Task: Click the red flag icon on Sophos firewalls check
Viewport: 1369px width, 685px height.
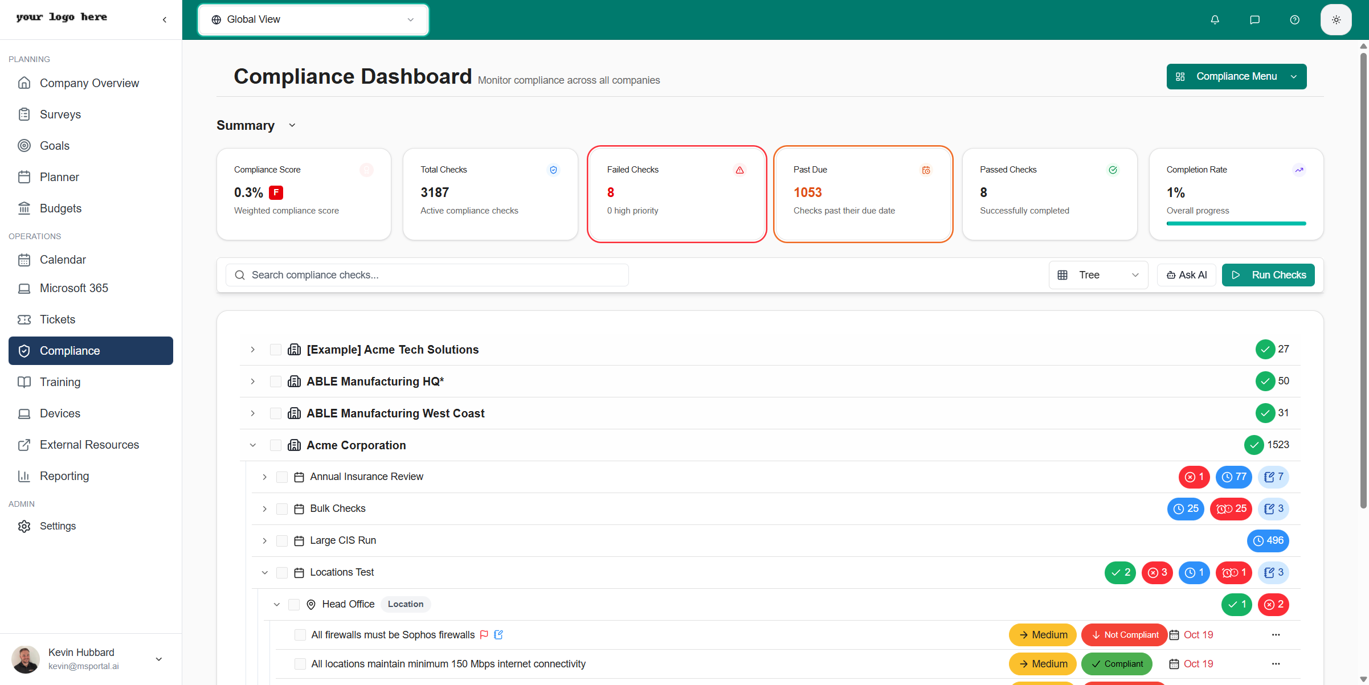Action: coord(484,634)
